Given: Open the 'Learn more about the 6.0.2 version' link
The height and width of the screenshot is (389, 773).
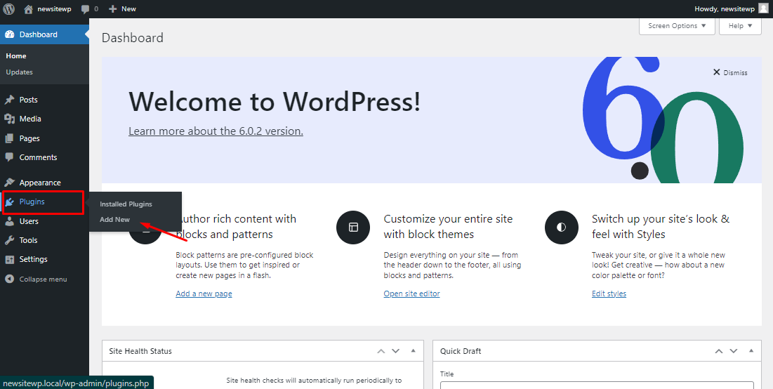Looking at the screenshot, I should point(216,131).
